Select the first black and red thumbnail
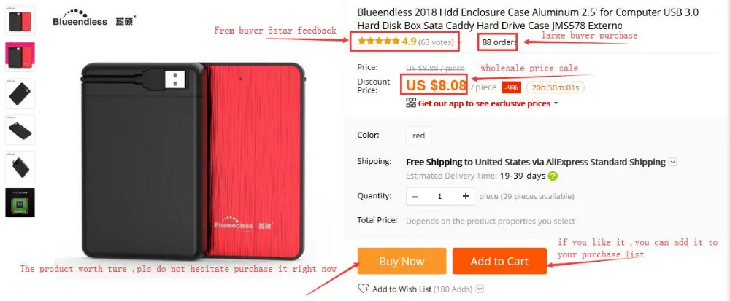The height and width of the screenshot is (301, 730). (20, 20)
